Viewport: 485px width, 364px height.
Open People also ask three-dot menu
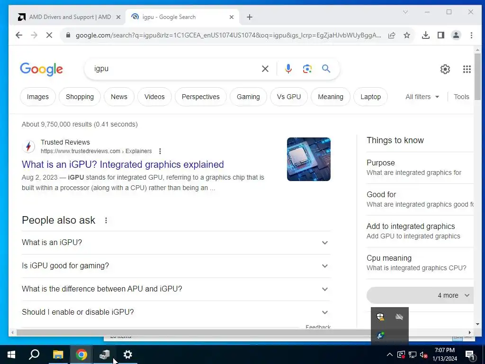[x=106, y=220]
